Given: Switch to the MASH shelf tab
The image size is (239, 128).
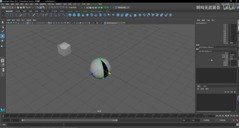Looking at the screenshot, I should pos(85,11).
